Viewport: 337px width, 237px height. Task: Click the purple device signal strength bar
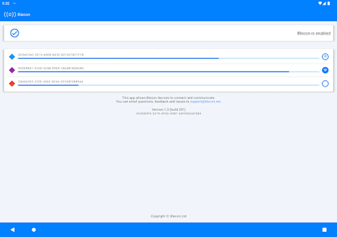click(168, 72)
